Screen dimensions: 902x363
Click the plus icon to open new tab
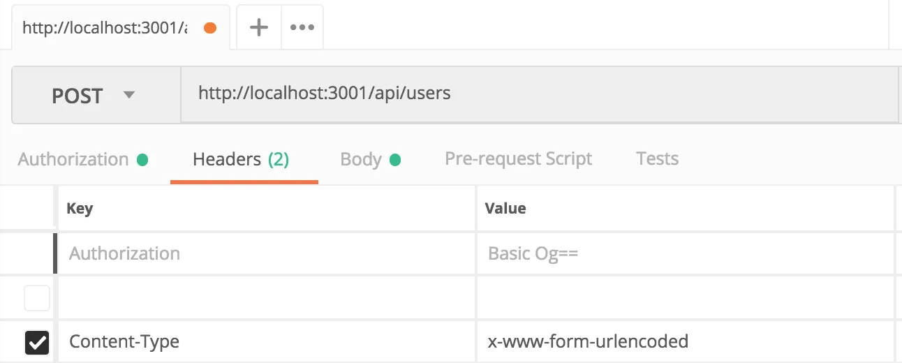[259, 28]
